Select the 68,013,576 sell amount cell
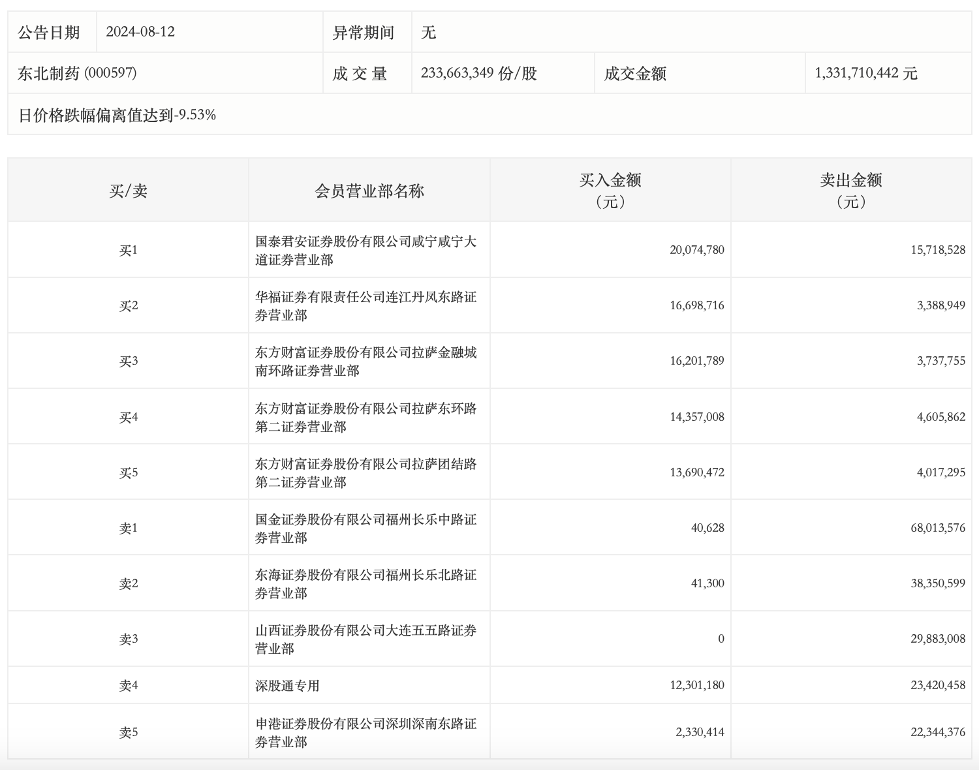The height and width of the screenshot is (770, 979). (937, 528)
